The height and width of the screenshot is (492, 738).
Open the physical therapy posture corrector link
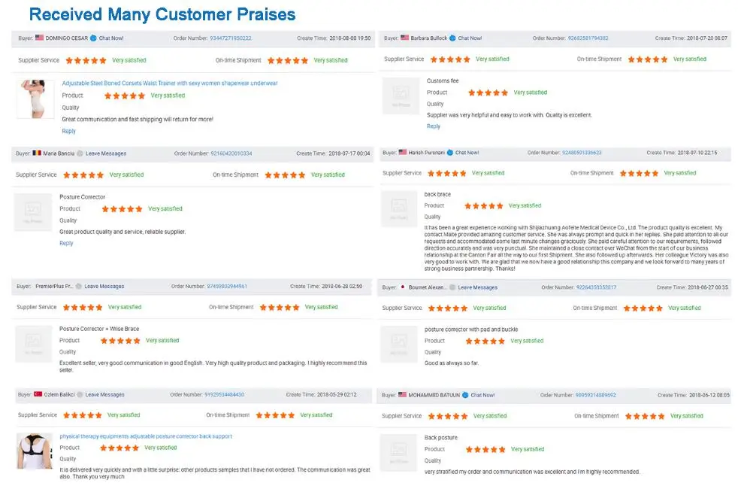[146, 436]
